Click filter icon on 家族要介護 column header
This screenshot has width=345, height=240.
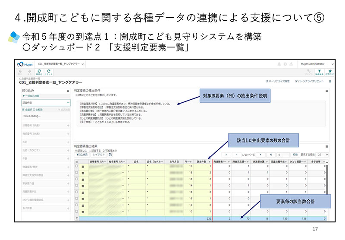coord(267,162)
